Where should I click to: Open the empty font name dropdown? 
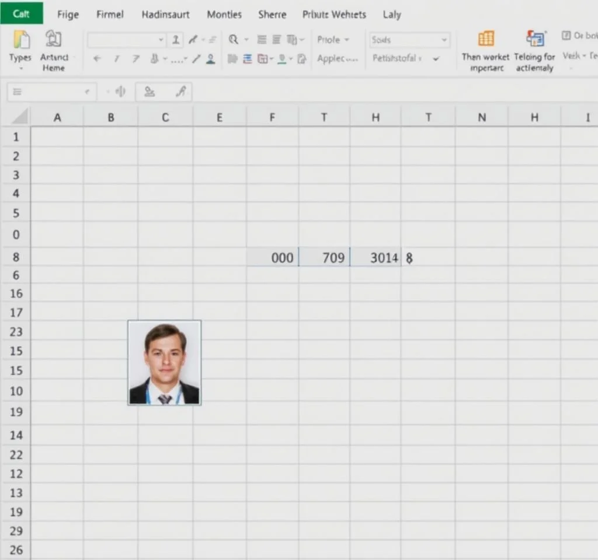coord(161,40)
